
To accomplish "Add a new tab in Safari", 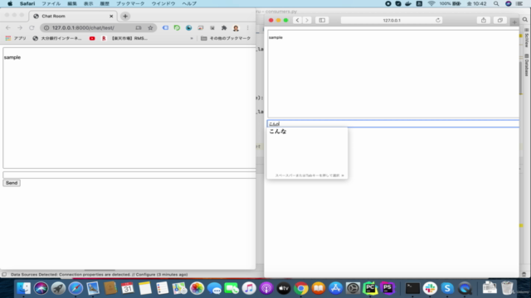I will click(514, 22).
